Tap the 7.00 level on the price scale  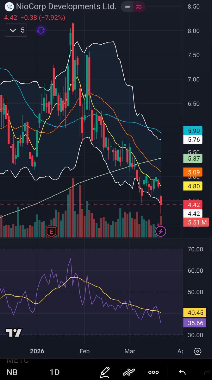193,79
